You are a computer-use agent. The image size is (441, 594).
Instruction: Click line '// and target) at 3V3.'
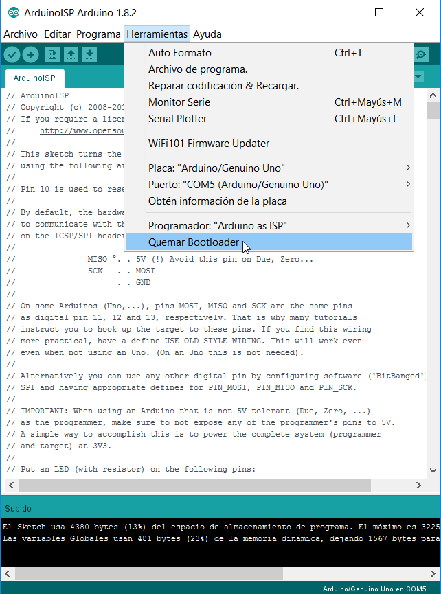pos(58,446)
